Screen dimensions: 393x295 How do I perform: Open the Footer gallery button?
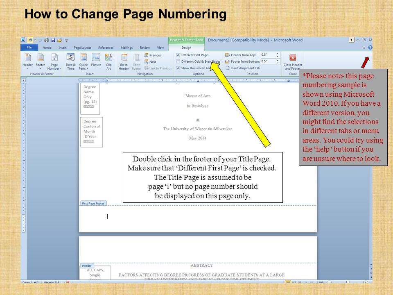(x=40, y=61)
